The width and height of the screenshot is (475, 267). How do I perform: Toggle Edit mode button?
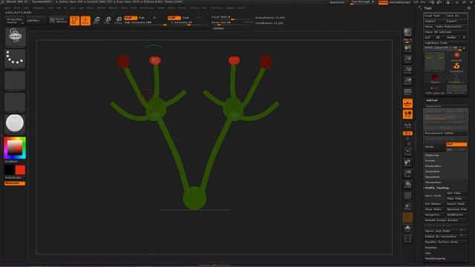74,20
